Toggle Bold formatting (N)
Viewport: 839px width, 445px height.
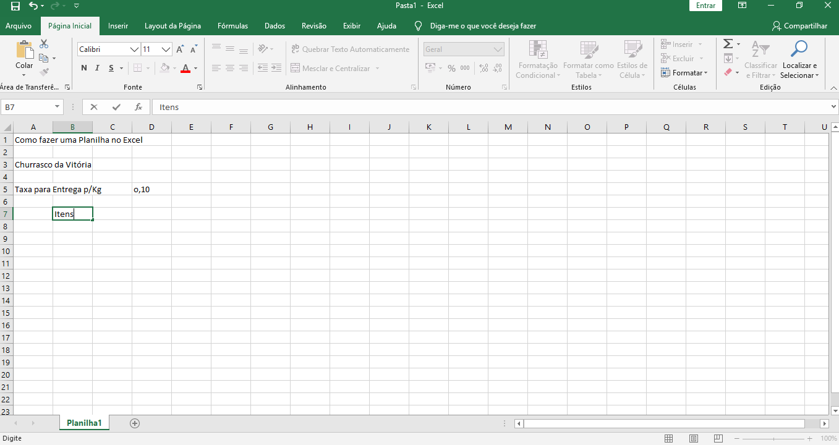point(84,68)
